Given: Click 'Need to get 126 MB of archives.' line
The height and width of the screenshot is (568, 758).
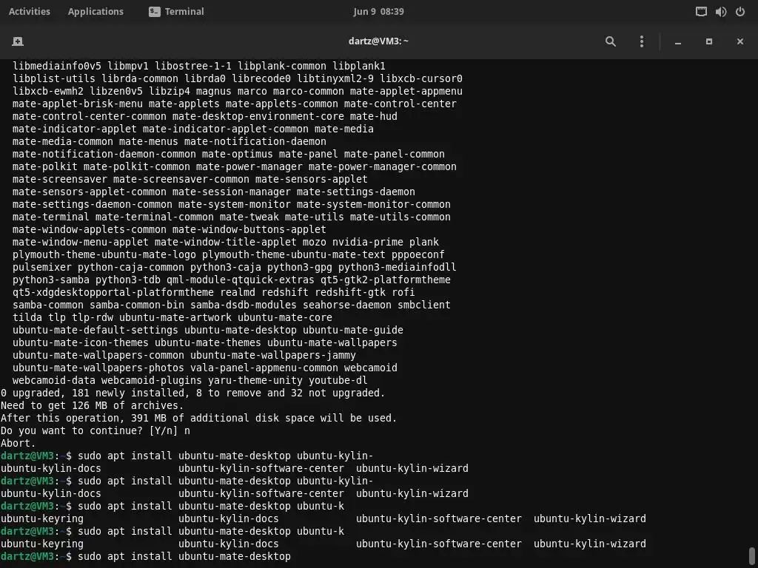Looking at the screenshot, I should (93, 406).
